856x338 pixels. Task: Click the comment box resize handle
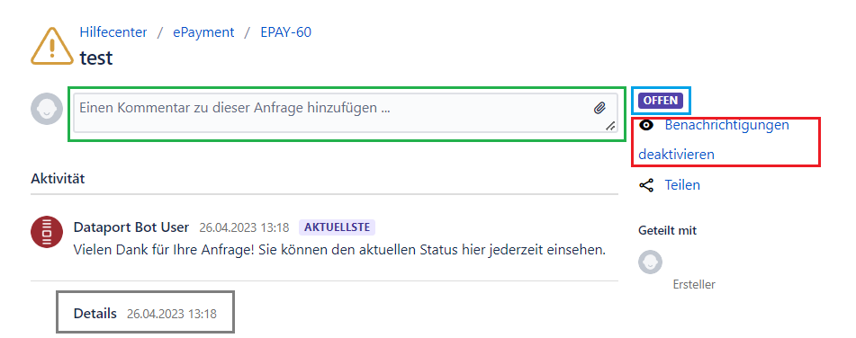(610, 125)
